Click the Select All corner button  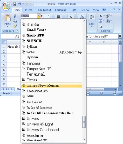click(4, 42)
